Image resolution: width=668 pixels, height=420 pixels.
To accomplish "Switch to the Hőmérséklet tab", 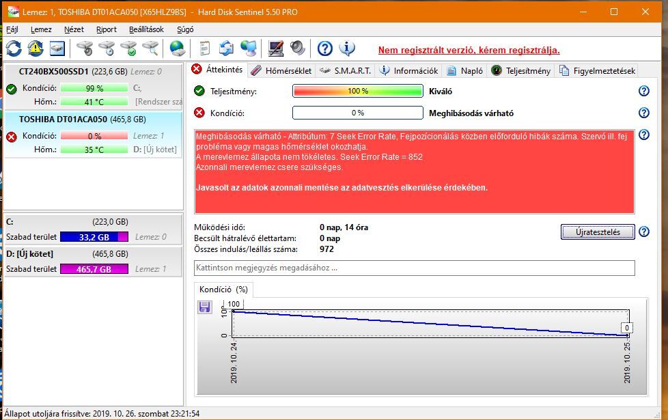I will coord(281,71).
